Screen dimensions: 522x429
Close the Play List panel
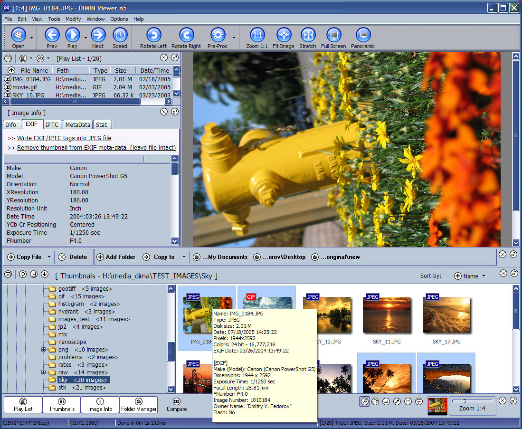point(164,57)
